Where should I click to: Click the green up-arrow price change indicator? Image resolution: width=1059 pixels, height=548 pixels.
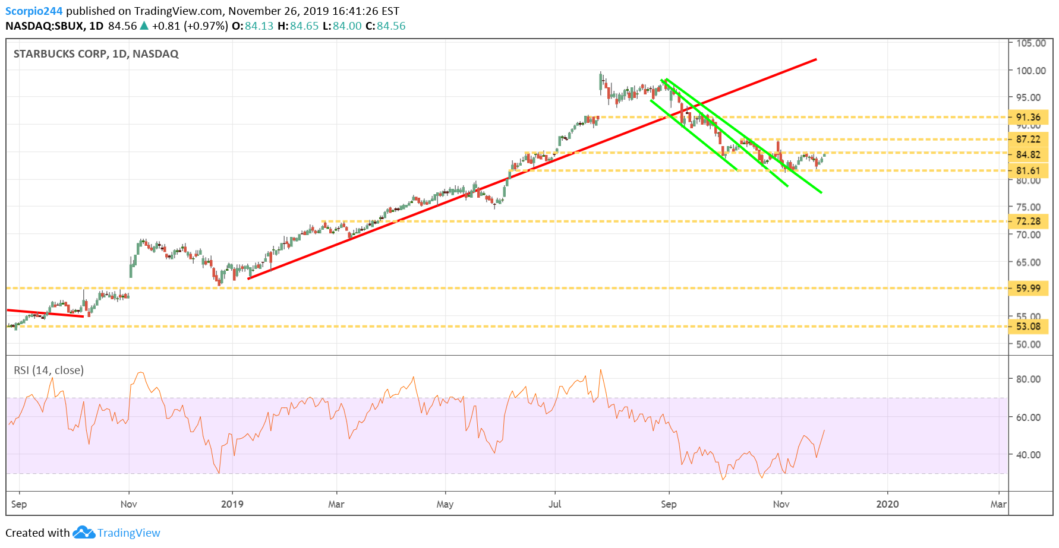point(144,26)
